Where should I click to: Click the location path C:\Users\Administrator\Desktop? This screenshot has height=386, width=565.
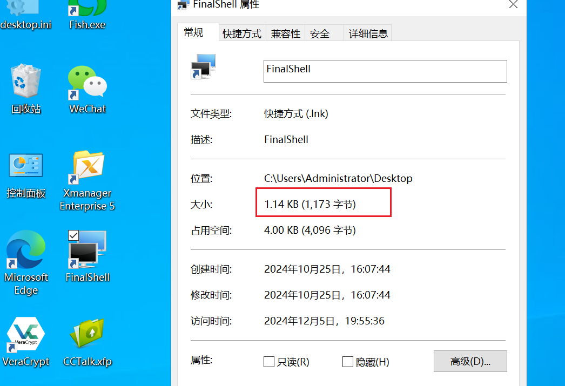(338, 178)
